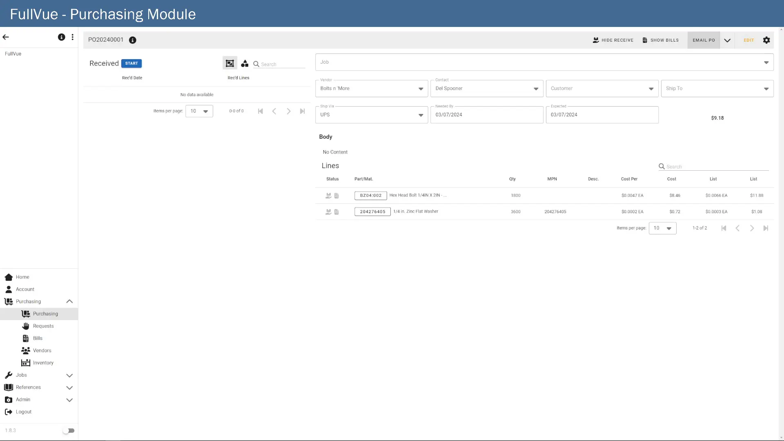This screenshot has height=441, width=784.
Task: Click Logout in sidebar
Action: tap(39, 412)
